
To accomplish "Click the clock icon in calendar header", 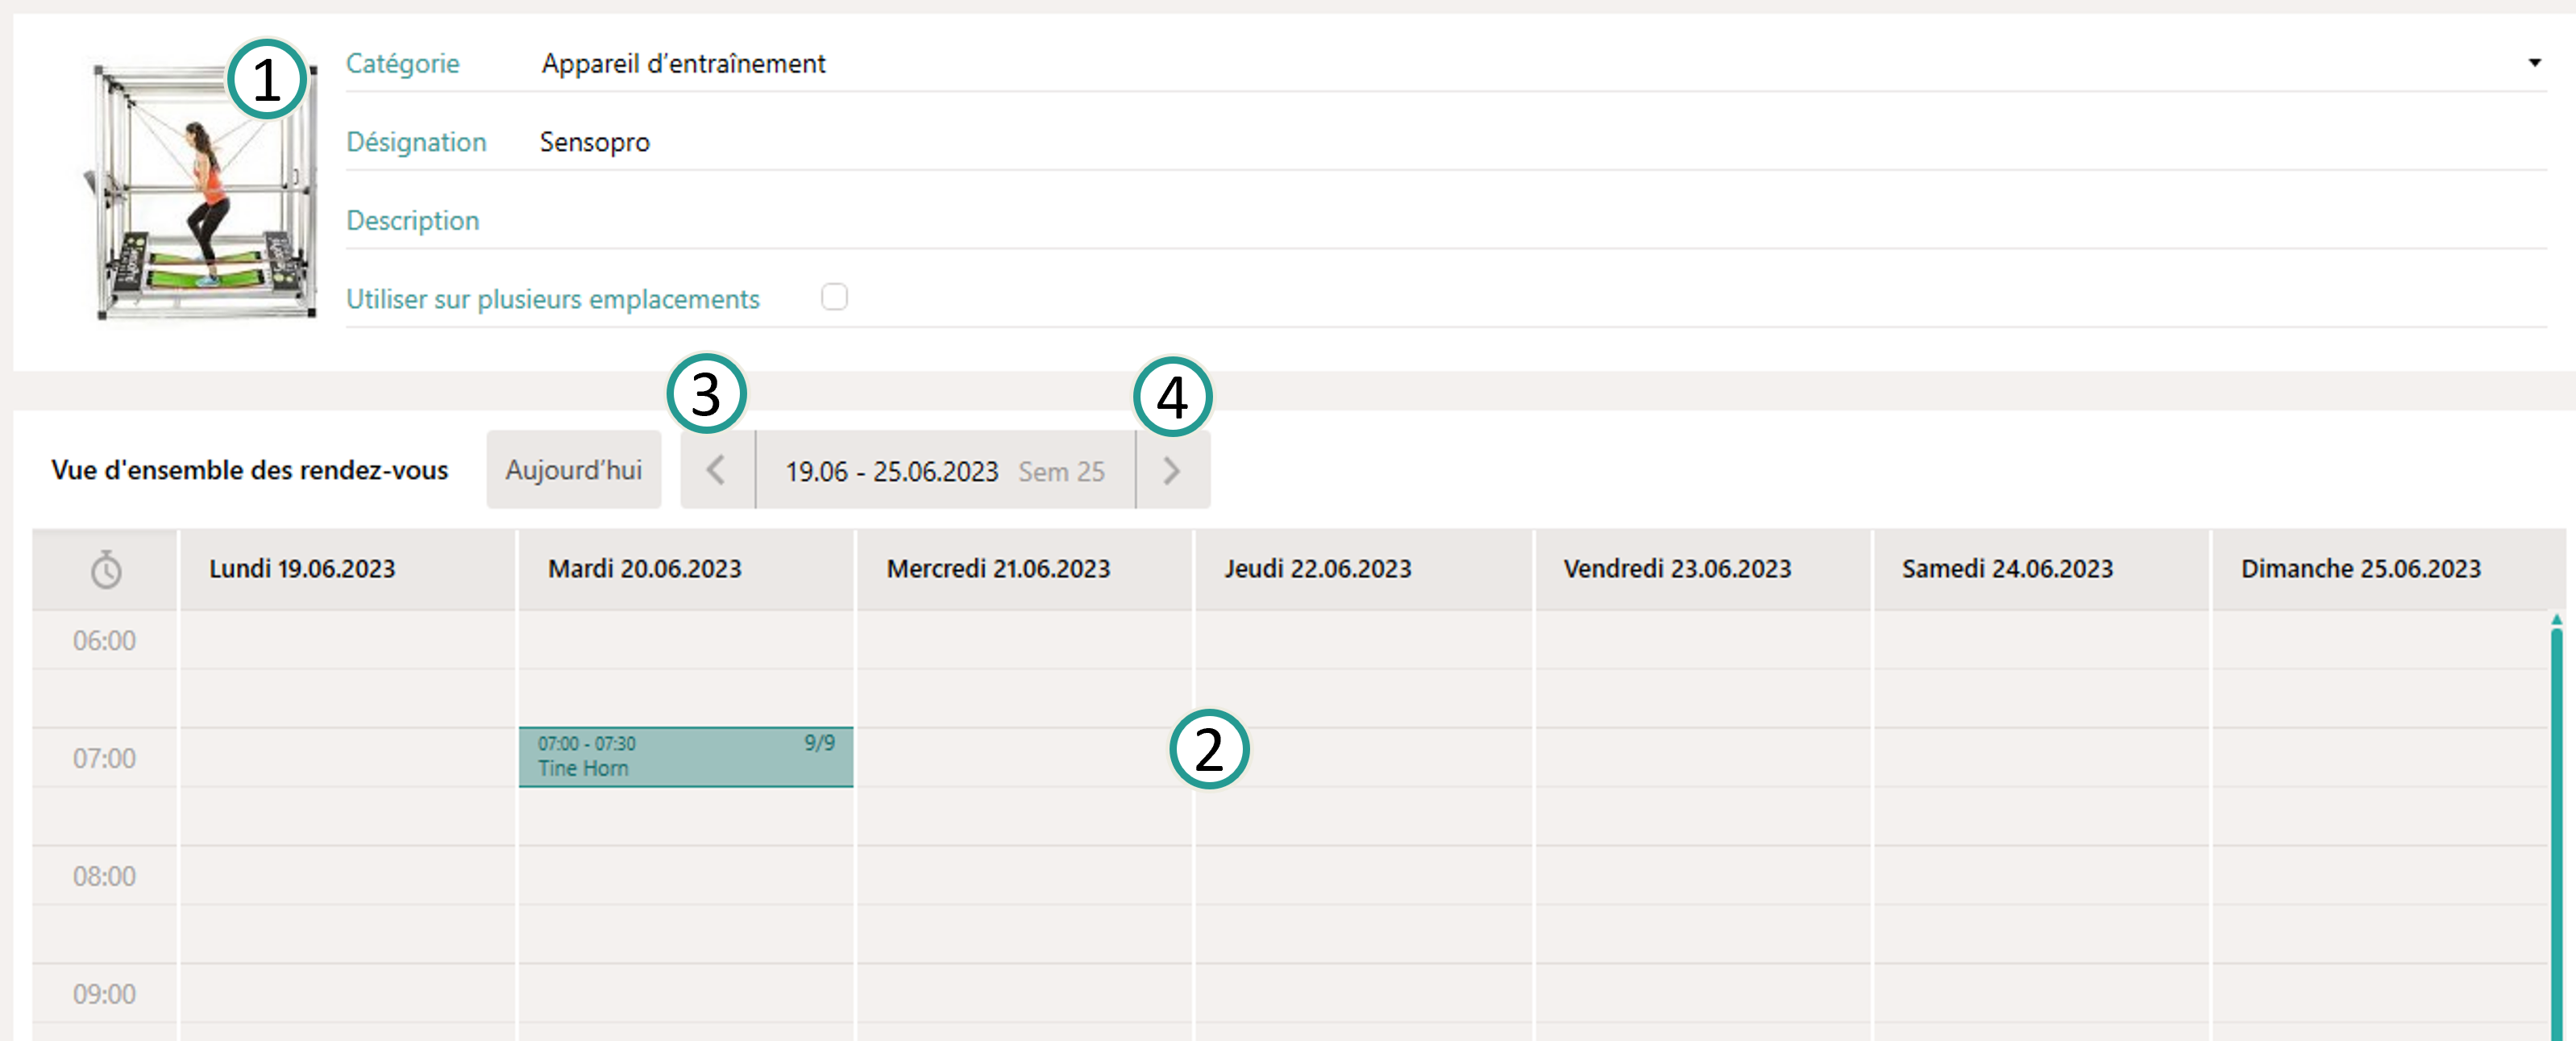I will (x=106, y=570).
